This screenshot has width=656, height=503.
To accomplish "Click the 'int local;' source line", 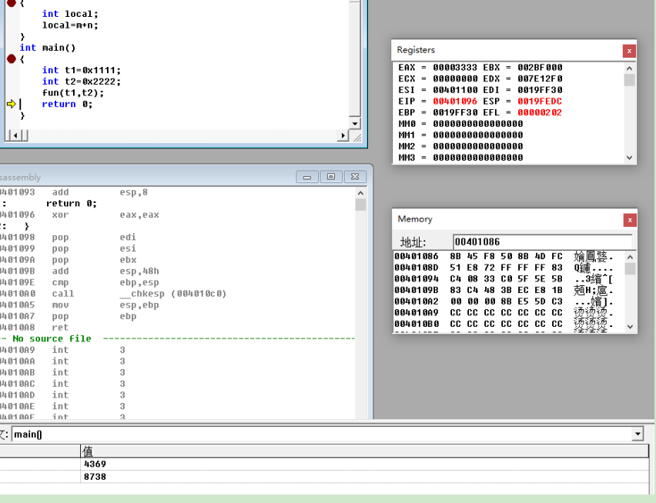I will tap(70, 14).
